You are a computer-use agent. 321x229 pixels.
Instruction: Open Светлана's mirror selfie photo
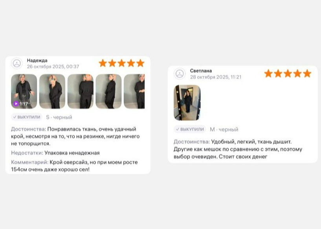(x=187, y=103)
